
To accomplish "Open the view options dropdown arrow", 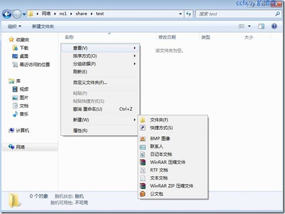I will coord(250,27).
